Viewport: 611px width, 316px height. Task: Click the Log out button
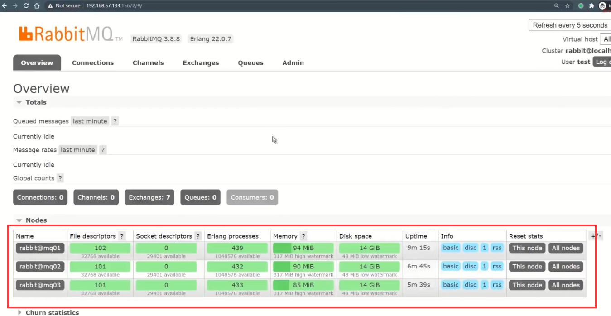[x=602, y=62]
